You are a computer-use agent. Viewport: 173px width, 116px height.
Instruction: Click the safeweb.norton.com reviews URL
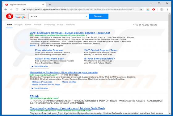pos(61,110)
